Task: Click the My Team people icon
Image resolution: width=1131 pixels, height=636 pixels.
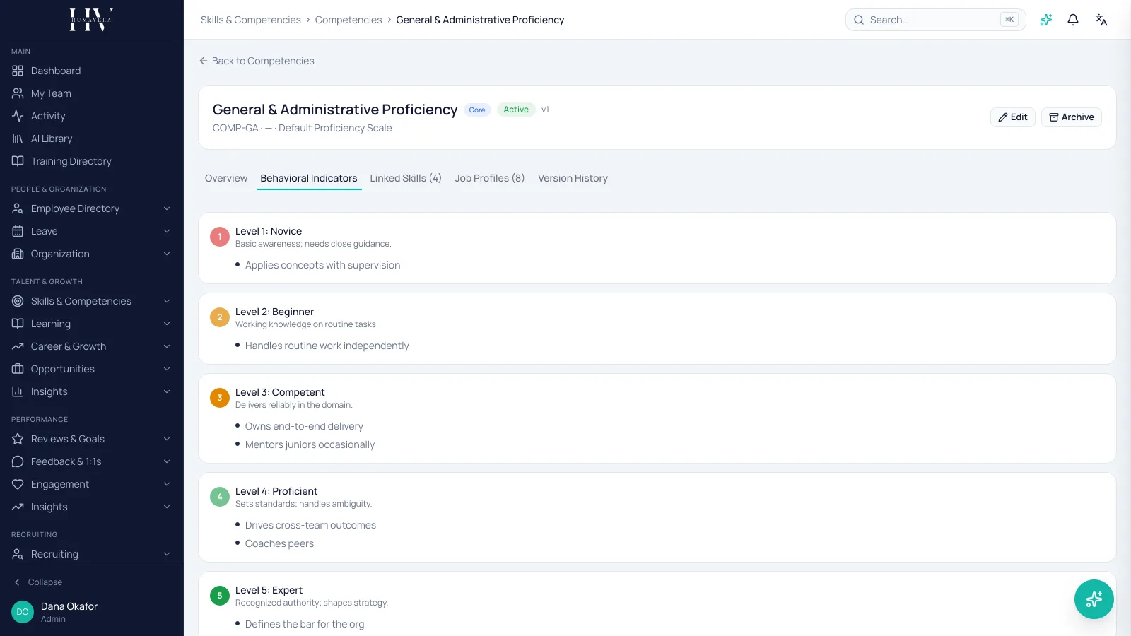Action: point(18,93)
